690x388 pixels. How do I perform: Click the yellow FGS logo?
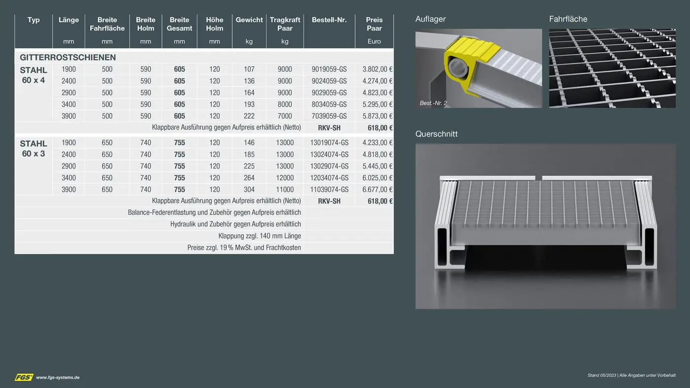24,377
